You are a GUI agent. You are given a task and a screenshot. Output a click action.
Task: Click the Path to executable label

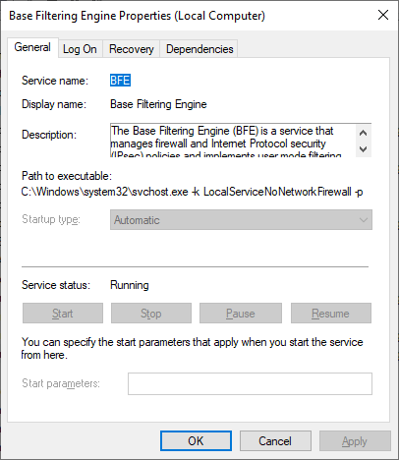click(x=67, y=176)
